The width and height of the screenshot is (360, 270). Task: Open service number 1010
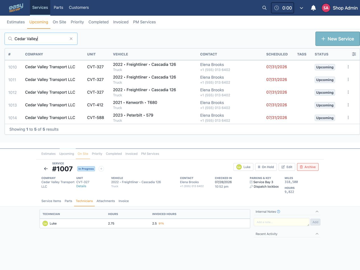pos(12,67)
